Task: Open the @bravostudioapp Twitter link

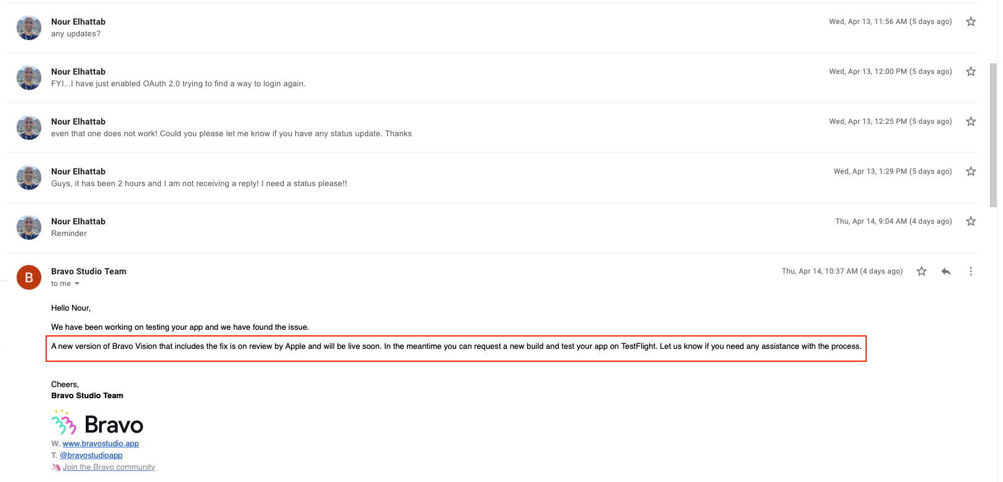Action: [x=91, y=455]
